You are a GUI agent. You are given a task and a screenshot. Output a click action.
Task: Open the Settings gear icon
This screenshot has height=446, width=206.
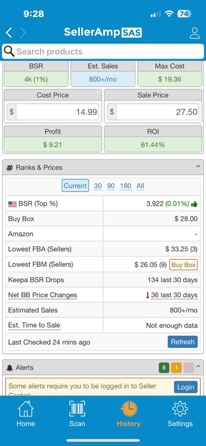(180, 409)
